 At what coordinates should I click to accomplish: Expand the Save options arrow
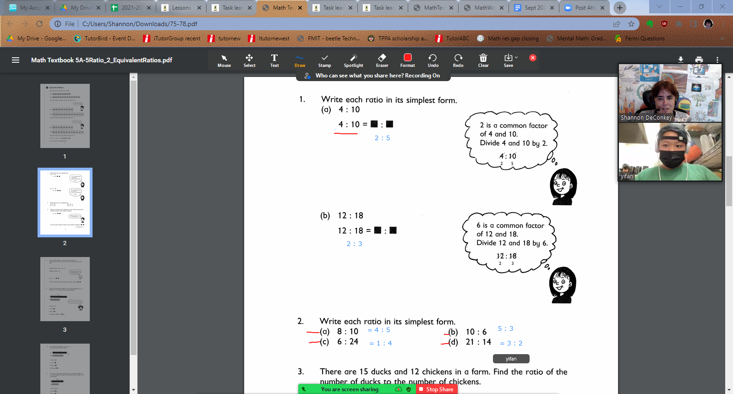516,57
